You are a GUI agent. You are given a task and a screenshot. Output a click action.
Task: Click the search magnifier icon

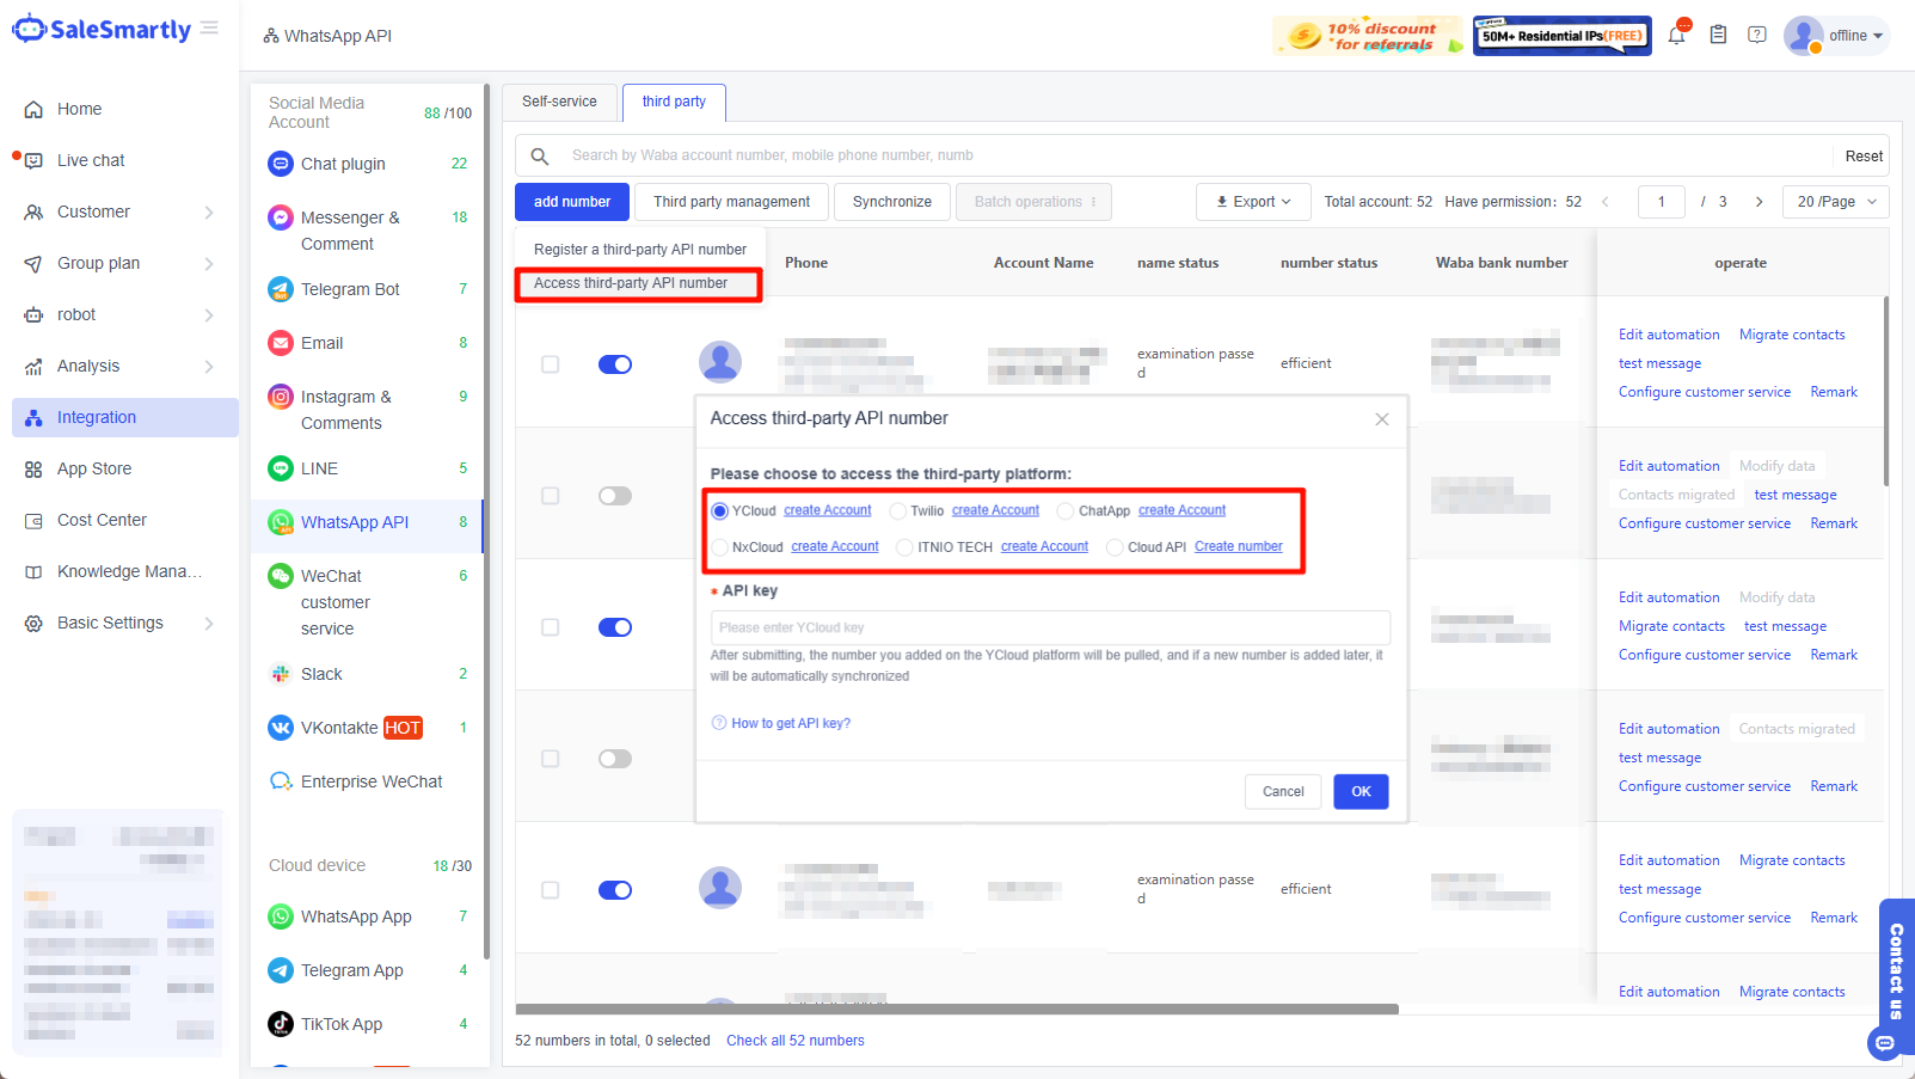[540, 156]
